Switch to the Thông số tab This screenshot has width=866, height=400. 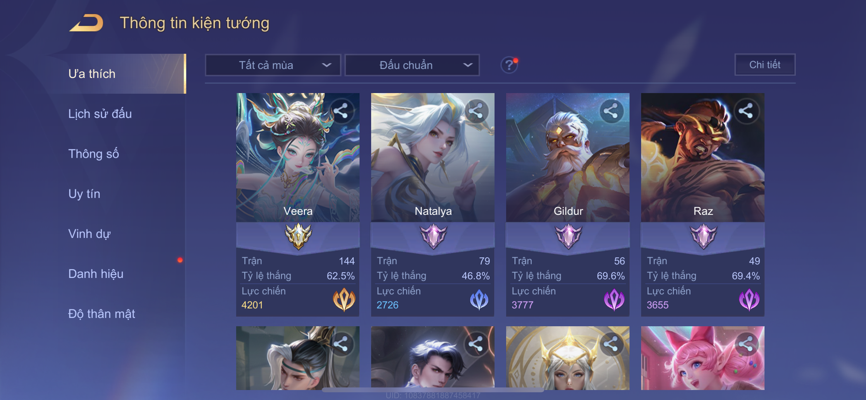(x=93, y=154)
